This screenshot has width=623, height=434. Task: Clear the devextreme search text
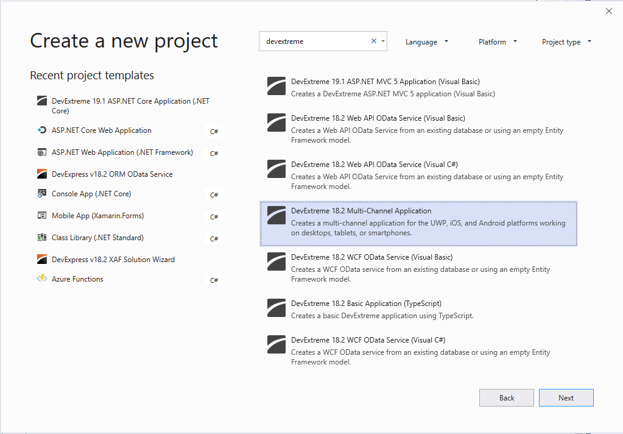[x=373, y=41]
